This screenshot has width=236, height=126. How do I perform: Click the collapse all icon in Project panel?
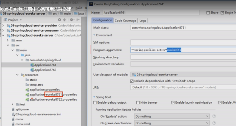tap(65, 20)
